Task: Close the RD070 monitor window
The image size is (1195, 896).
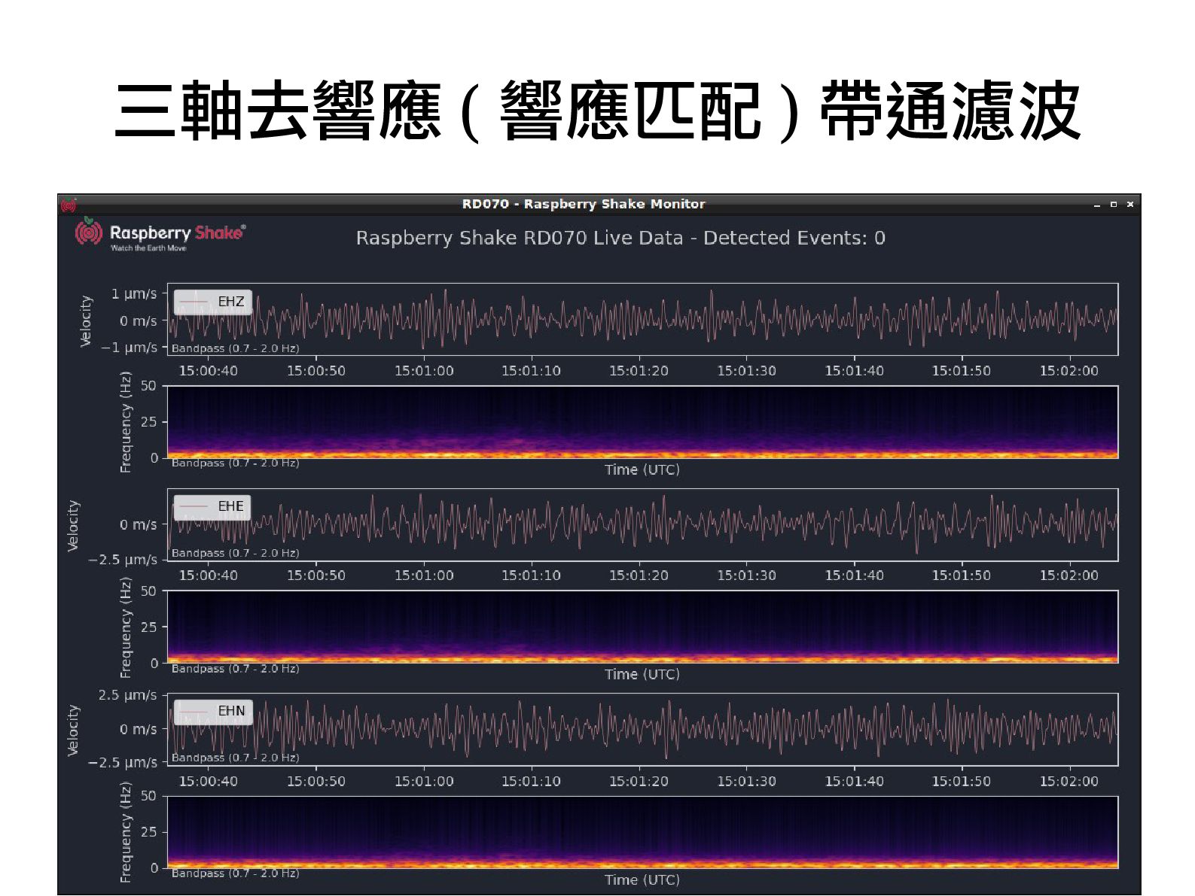Action: point(1129,205)
